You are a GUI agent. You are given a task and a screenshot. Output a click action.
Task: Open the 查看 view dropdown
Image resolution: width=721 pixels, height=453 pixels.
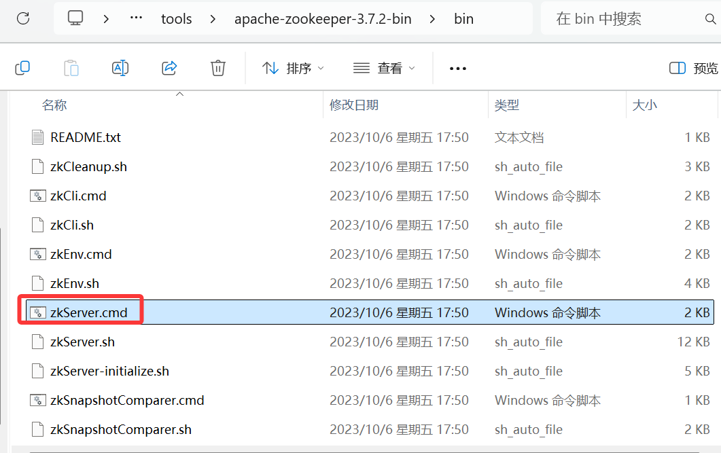pos(384,69)
